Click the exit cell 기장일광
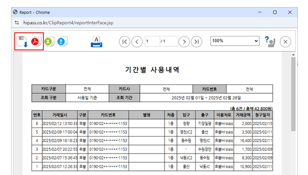The width and height of the screenshot is (308, 175). tap(205, 124)
